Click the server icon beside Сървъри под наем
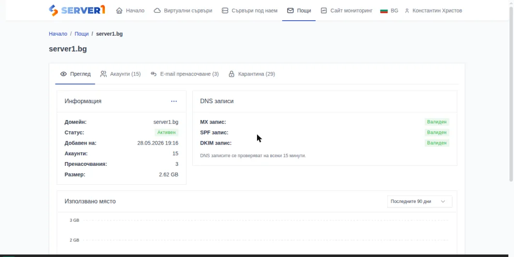This screenshot has width=514, height=257. pos(225,11)
